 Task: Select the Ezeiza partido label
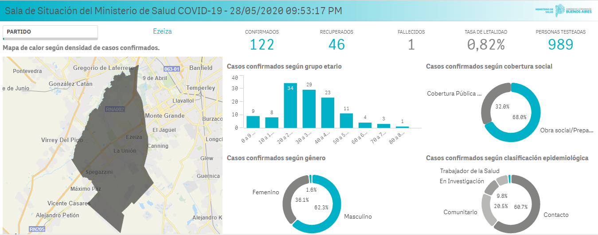162,31
